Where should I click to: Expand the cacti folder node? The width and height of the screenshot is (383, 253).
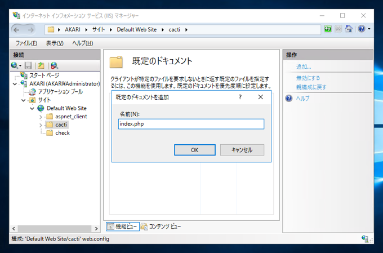point(41,125)
